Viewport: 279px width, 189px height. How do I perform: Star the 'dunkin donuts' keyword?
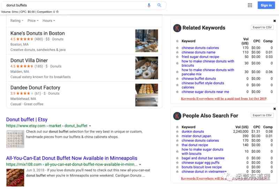(x=177, y=132)
